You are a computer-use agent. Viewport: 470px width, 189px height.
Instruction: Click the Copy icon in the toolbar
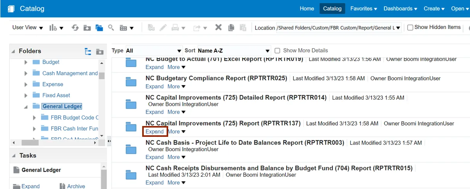click(x=231, y=27)
